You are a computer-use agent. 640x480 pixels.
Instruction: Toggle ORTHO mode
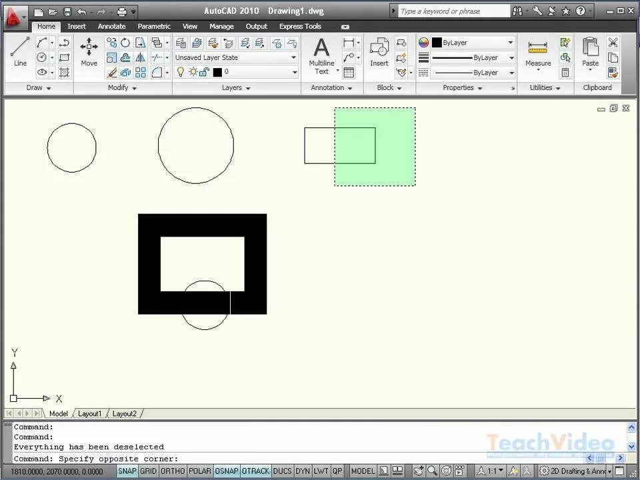tap(173, 471)
